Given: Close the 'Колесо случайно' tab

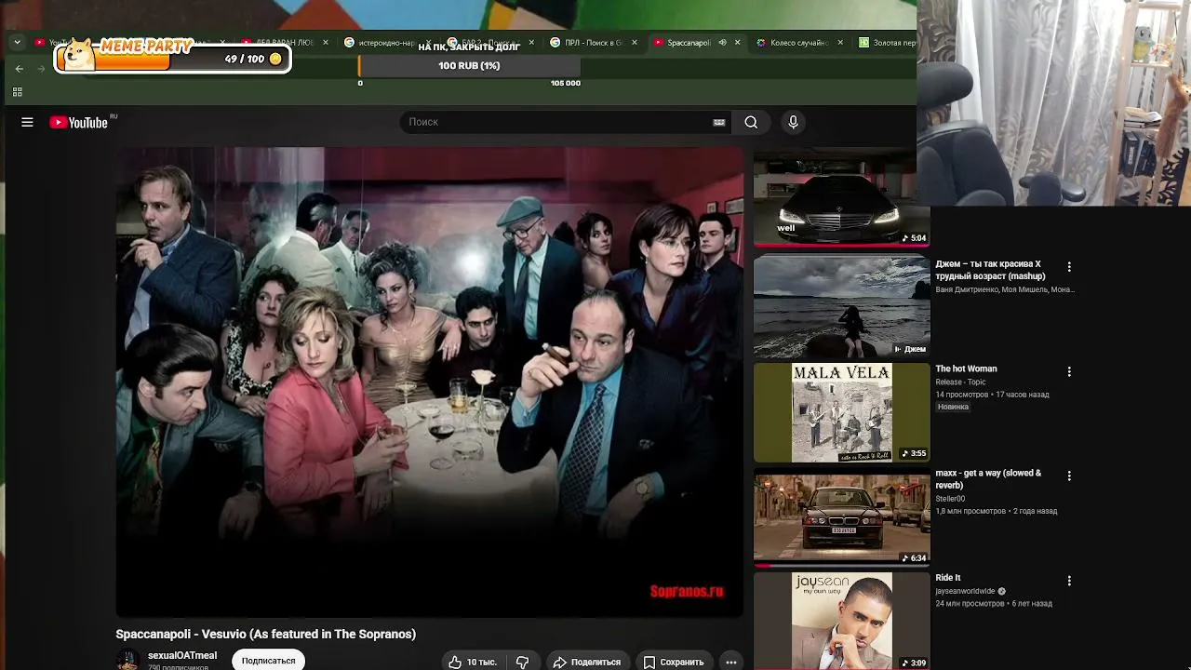Looking at the screenshot, I should coord(840,43).
